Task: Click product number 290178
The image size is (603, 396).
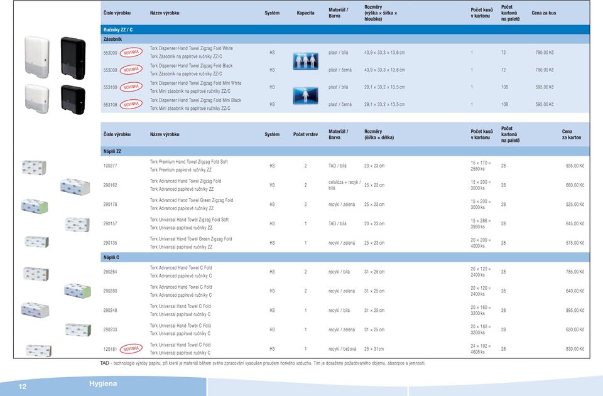Action: tap(110, 205)
